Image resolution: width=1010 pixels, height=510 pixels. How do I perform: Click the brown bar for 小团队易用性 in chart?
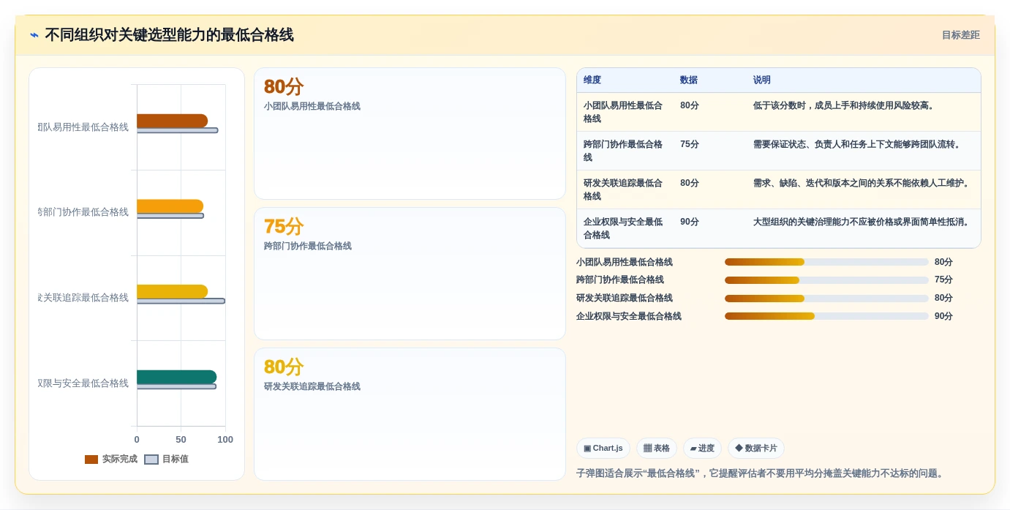[x=172, y=121]
